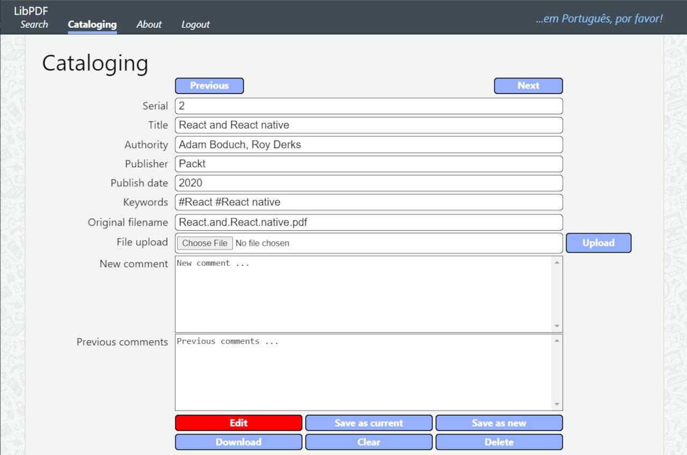The image size is (687, 455).
Task: Click Choose File to pick a PDF
Action: (204, 243)
